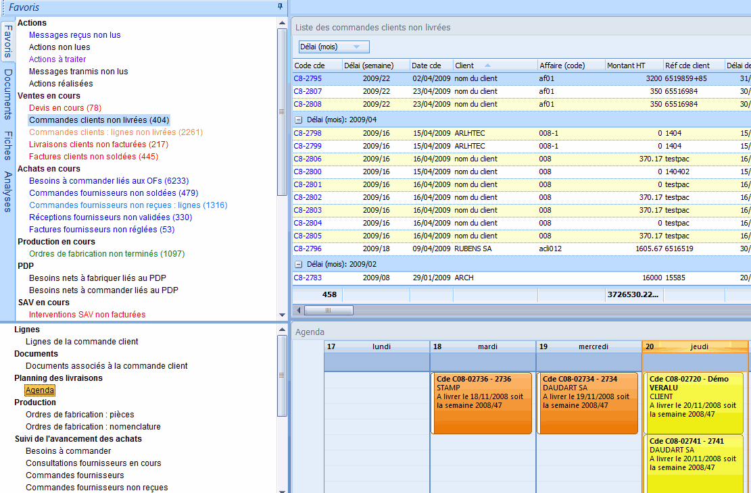Open Factures clients non soldées (445)
The height and width of the screenshot is (493, 751).
pos(93,157)
